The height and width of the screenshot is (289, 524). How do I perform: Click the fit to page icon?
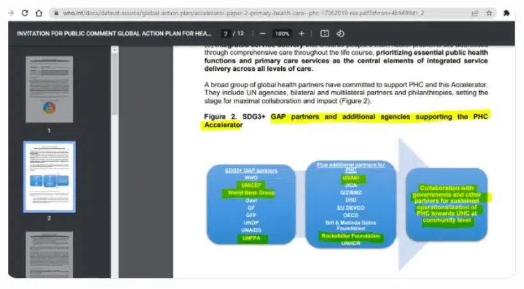(x=325, y=34)
